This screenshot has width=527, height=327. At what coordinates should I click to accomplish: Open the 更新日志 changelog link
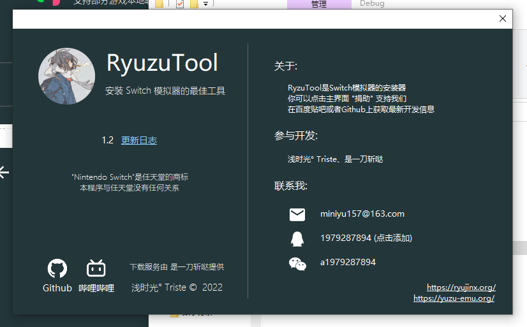139,140
